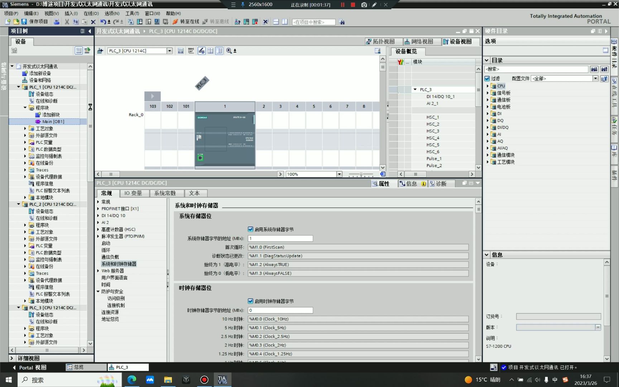The height and width of the screenshot is (387, 619).
Task: Adjust the device view zoom slider
Action: pyautogui.click(x=361, y=174)
